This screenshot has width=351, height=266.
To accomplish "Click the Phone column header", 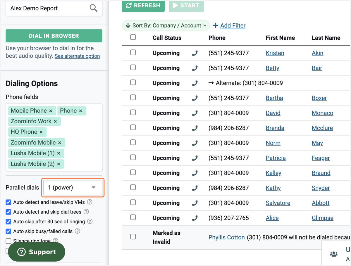I will [x=217, y=38].
